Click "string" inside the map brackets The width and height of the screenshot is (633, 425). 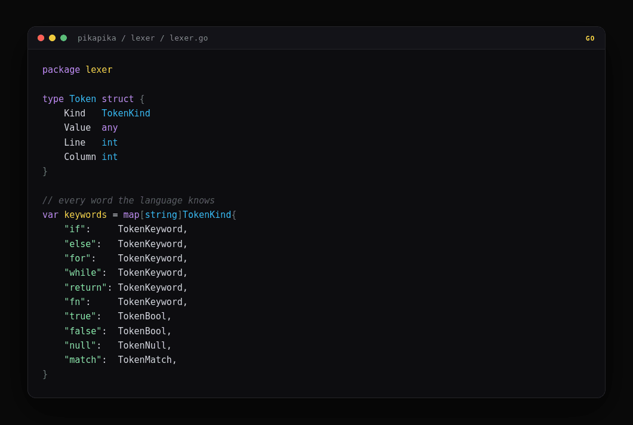pyautogui.click(x=161, y=215)
